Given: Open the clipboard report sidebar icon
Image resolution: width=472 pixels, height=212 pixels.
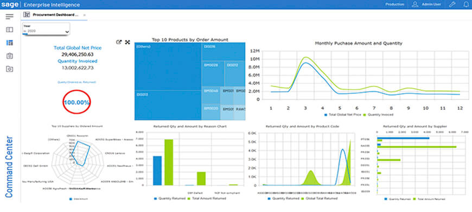Looking at the screenshot, I should (x=9, y=56).
